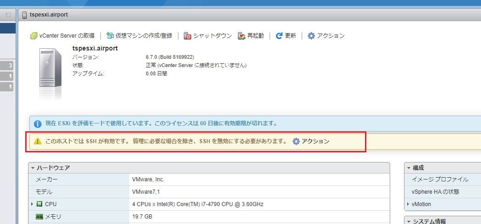481x224 pixels.
Task: Click the メモリ icon
Action: tap(39, 217)
